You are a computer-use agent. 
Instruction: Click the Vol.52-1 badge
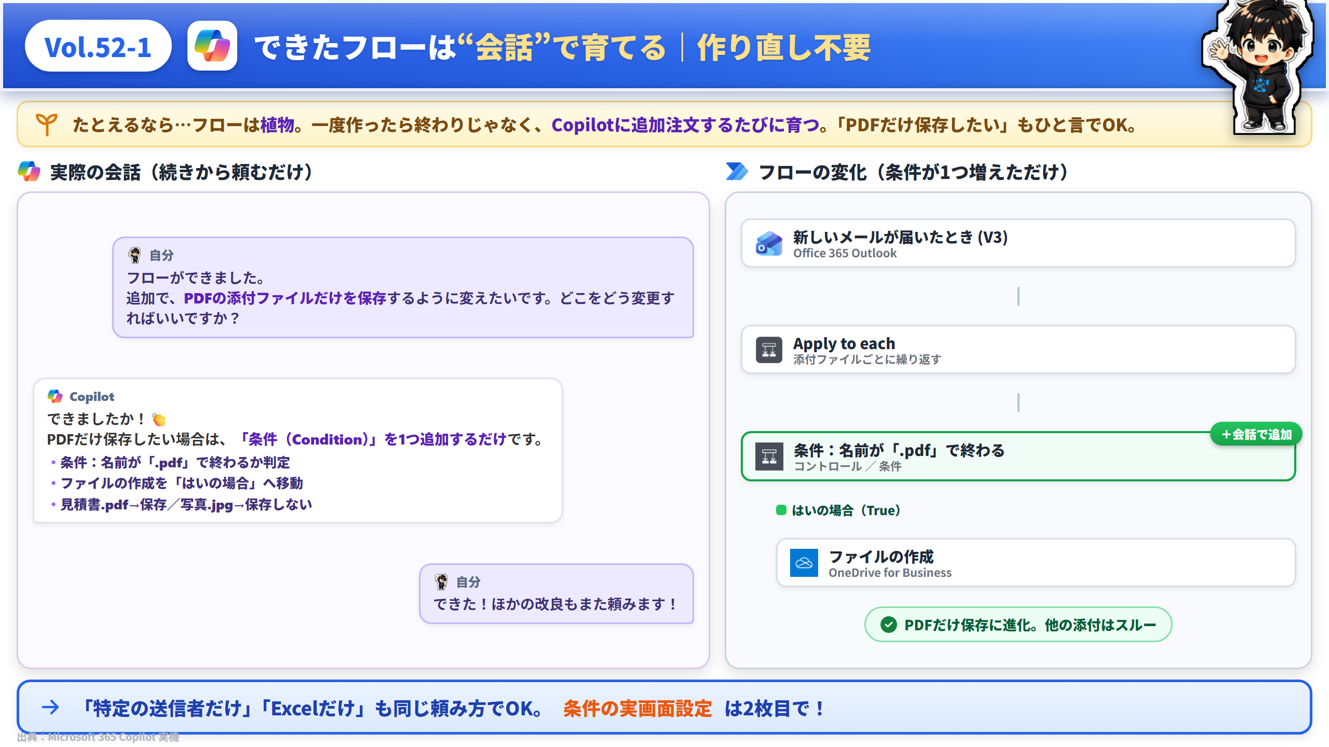tap(98, 46)
